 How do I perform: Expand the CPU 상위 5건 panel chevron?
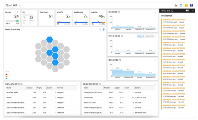tap(155, 12)
